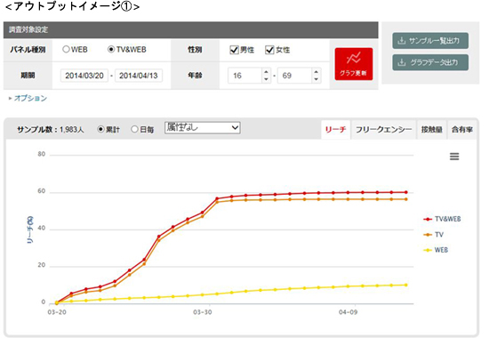Screen dimensions: 489x338
Task: Decrease minimum age with down arrow
Action: click(x=266, y=79)
